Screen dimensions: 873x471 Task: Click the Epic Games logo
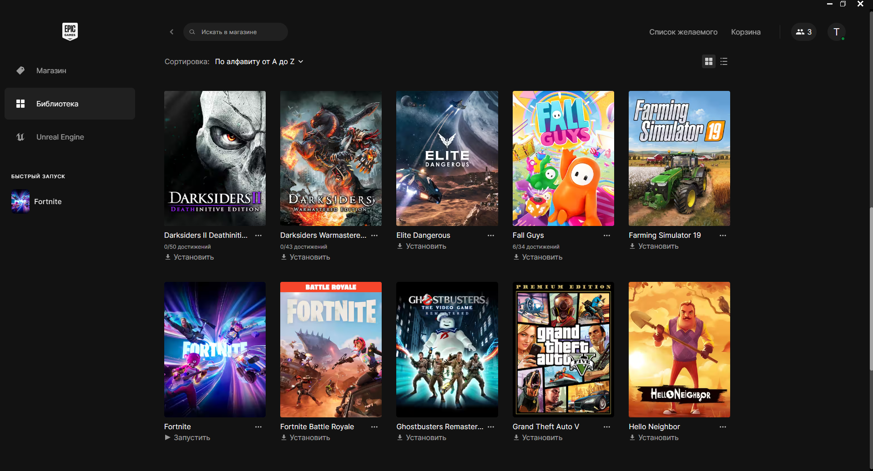point(70,31)
